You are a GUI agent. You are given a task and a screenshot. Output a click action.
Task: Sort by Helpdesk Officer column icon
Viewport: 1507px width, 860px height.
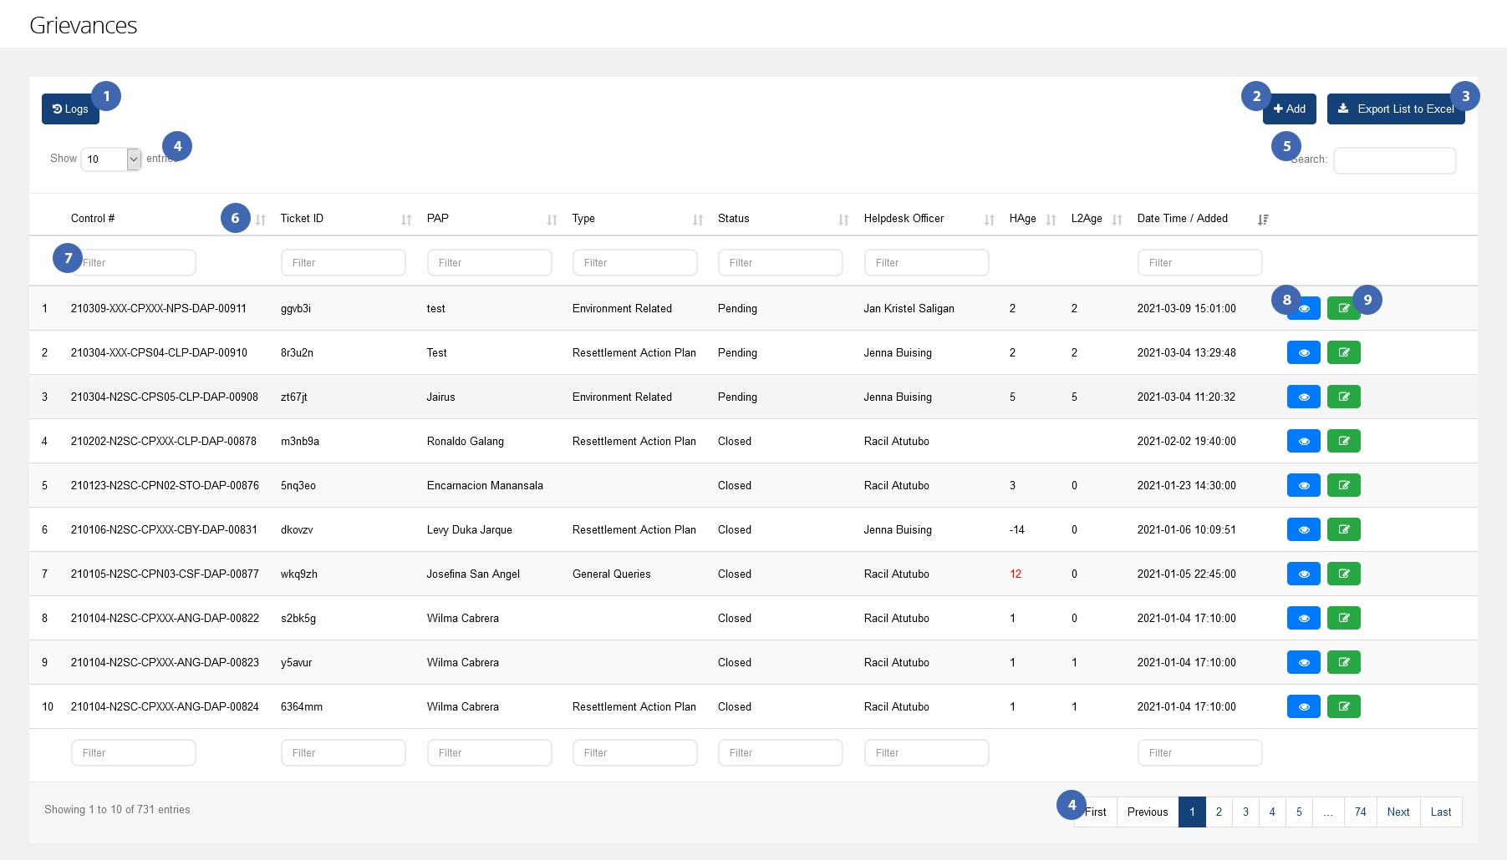click(x=989, y=220)
